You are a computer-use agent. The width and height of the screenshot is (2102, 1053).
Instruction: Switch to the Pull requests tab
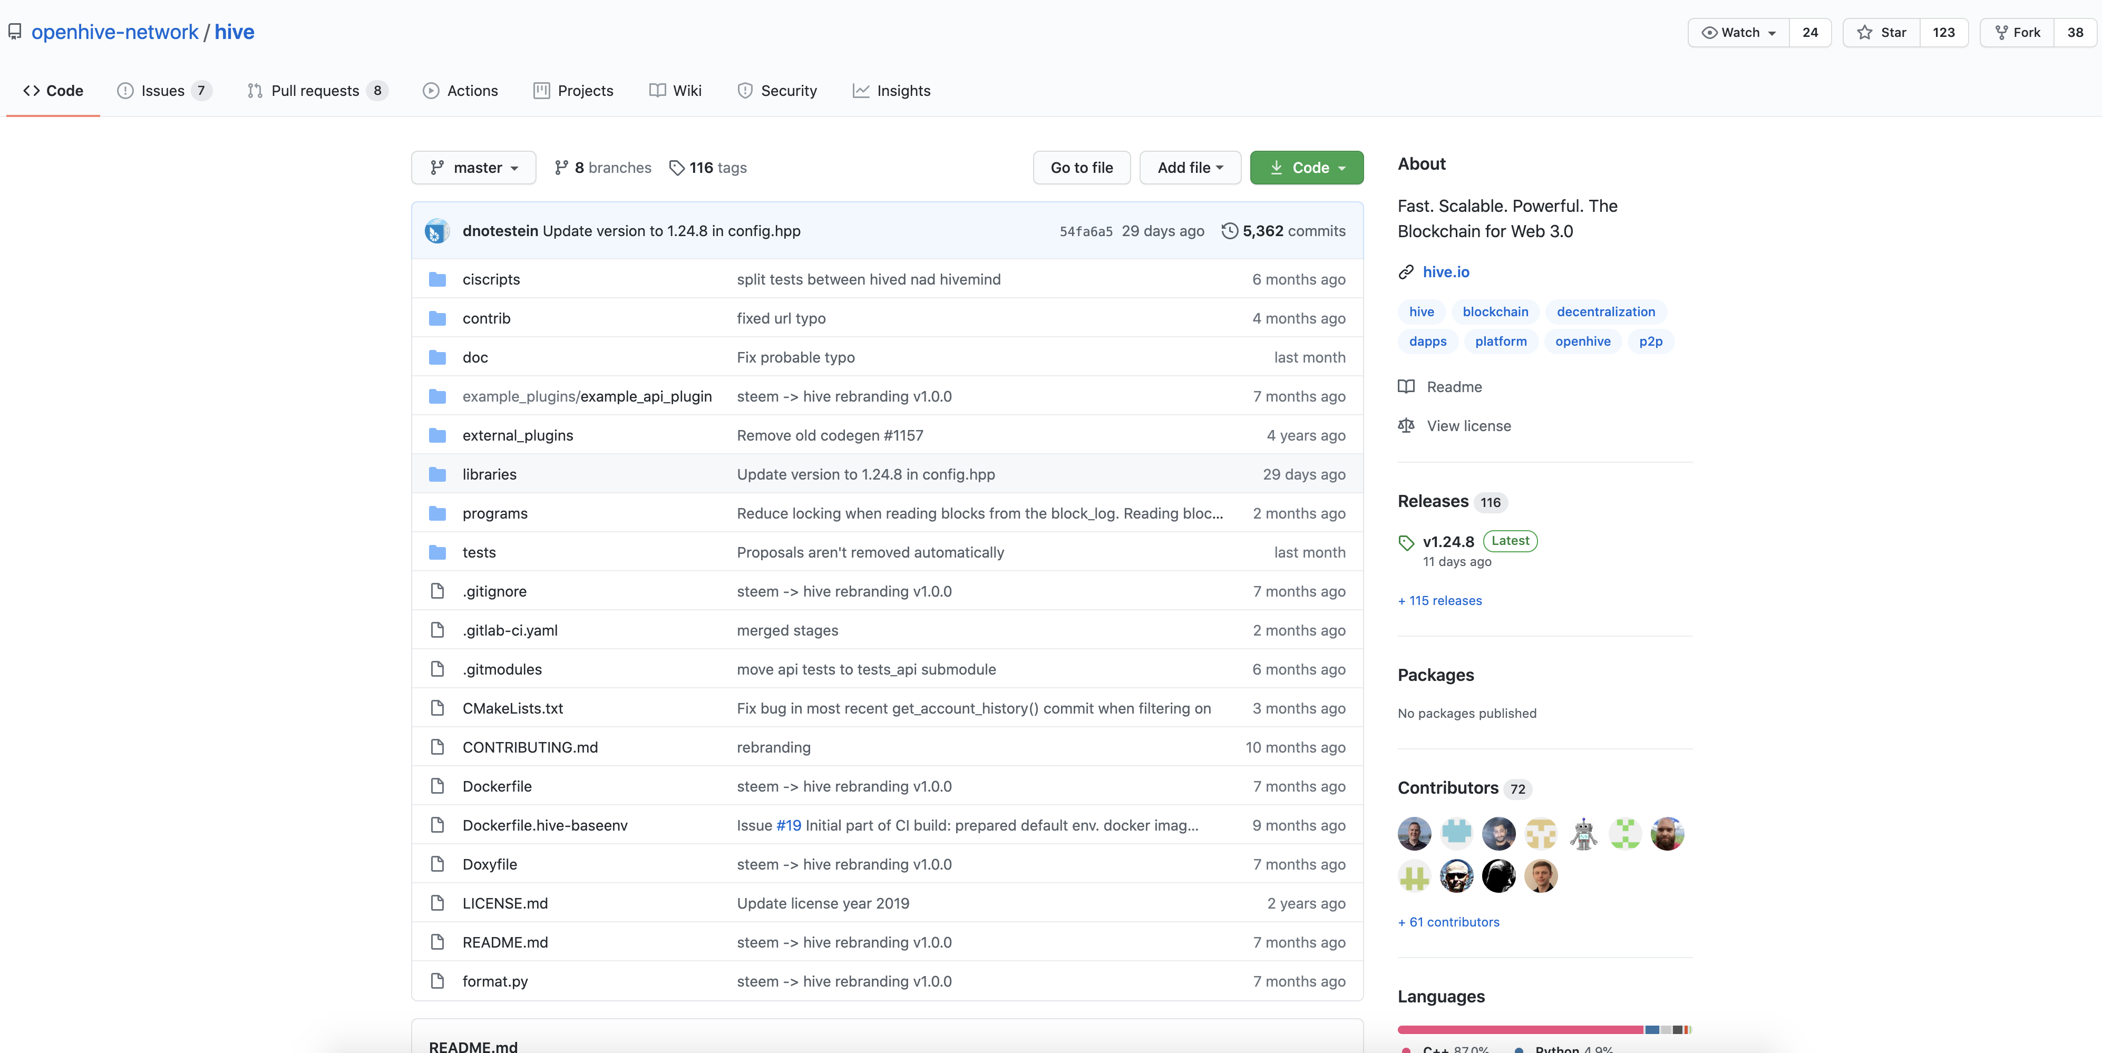(315, 91)
